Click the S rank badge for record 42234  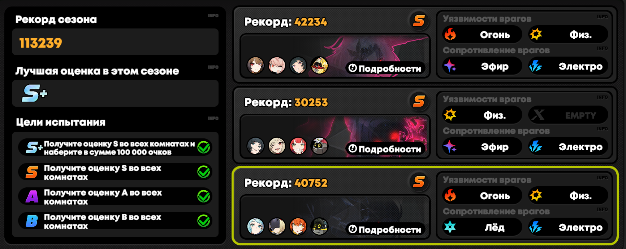click(419, 21)
